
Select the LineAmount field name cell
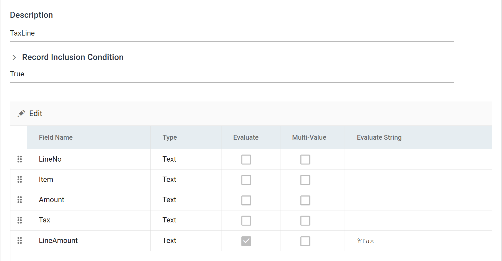(x=89, y=240)
